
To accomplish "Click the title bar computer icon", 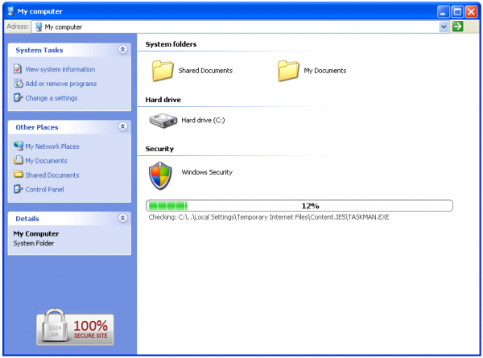I will pyautogui.click(x=10, y=11).
